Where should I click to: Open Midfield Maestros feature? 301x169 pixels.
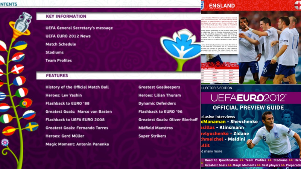tap(155, 128)
